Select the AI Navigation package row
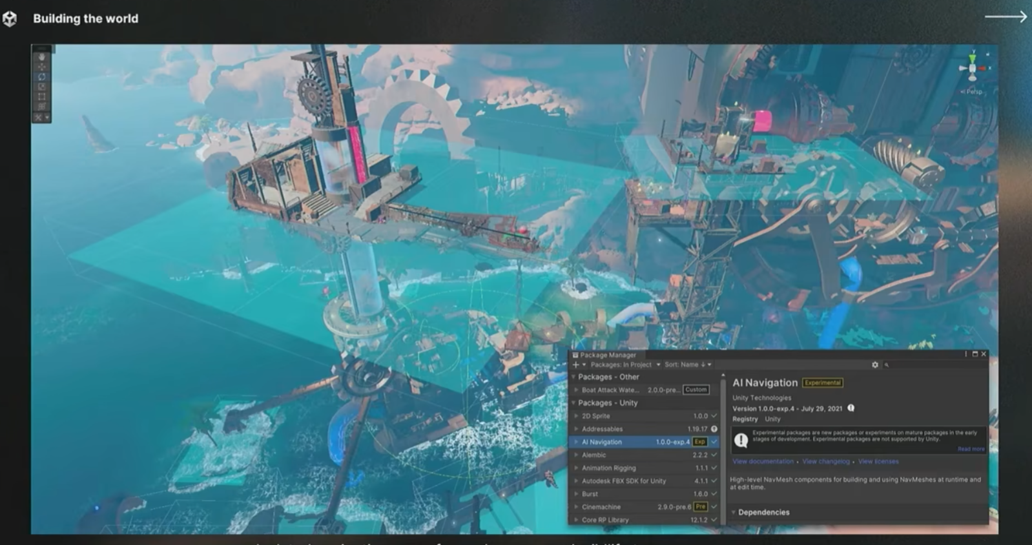This screenshot has height=545, width=1032. pos(645,442)
